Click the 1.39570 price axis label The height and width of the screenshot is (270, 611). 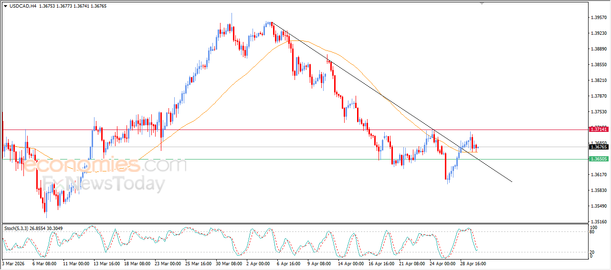599,18
